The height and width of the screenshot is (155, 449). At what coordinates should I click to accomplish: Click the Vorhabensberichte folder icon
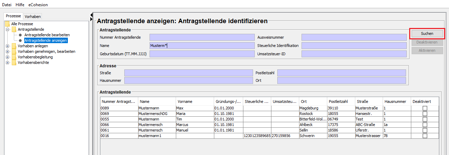click(14, 62)
